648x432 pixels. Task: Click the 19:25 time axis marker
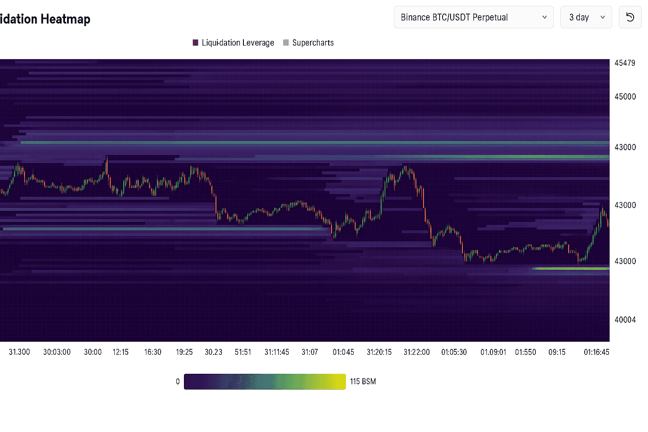coord(184,352)
